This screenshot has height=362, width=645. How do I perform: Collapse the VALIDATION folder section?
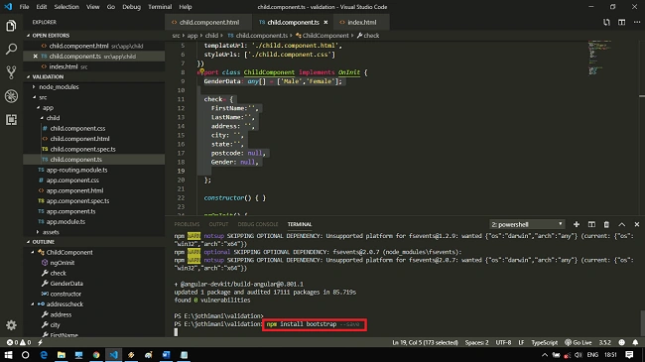(x=29, y=77)
